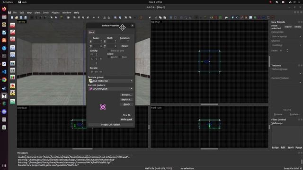This screenshot has width=303, height=170.
Task: Click the light-blue square toolbar icon
Action: (x=250, y=17)
